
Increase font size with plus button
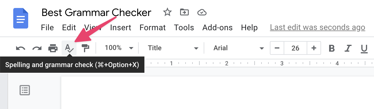pos(314,48)
